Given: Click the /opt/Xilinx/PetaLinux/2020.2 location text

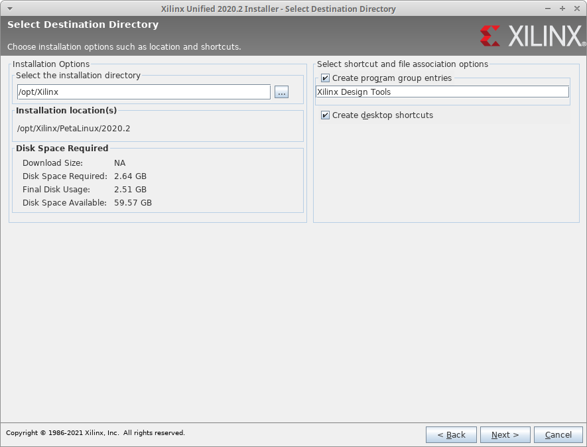Looking at the screenshot, I should [x=74, y=129].
